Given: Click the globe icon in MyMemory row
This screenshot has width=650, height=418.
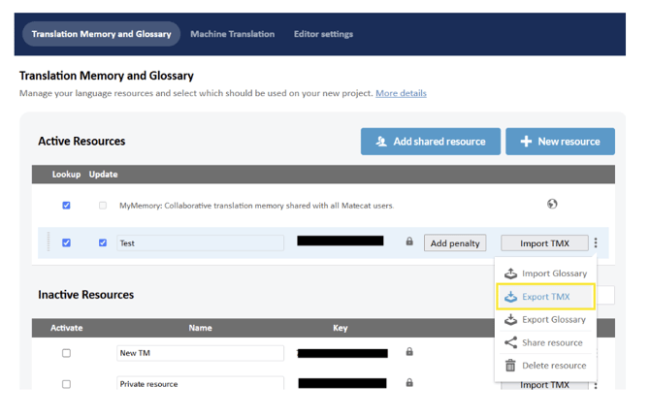Looking at the screenshot, I should click(552, 205).
